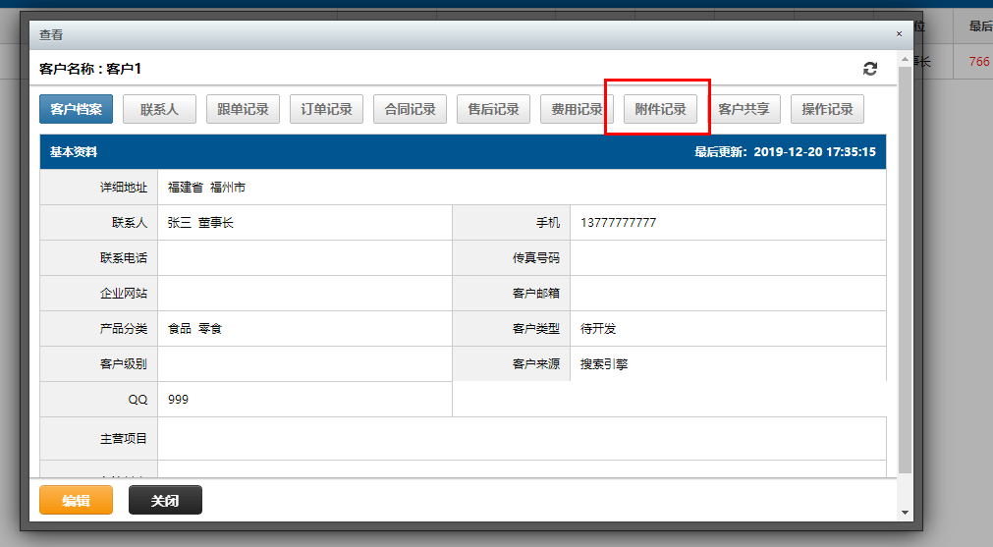Click the orange 编辑 button
993x547 pixels.
point(76,500)
